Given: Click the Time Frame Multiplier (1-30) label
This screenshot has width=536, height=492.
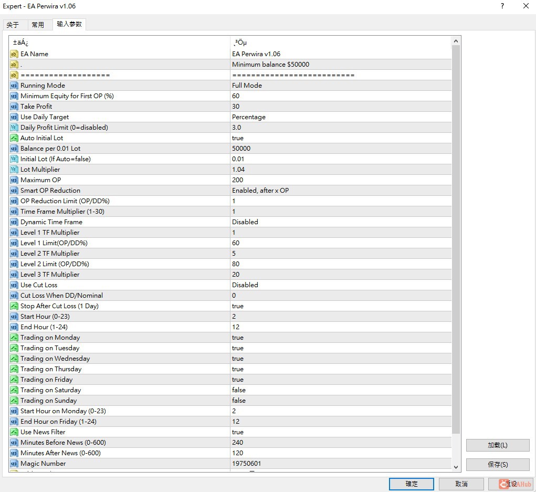Looking at the screenshot, I should [62, 212].
